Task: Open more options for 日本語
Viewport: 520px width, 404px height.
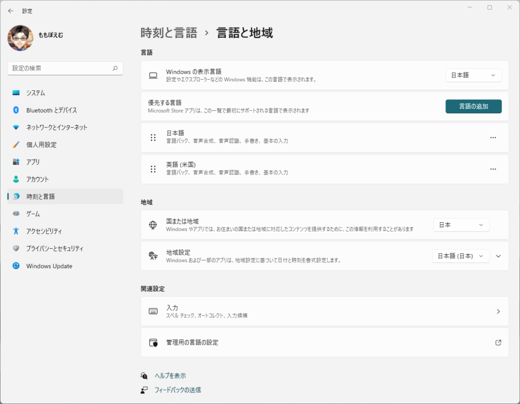Action: [493, 138]
